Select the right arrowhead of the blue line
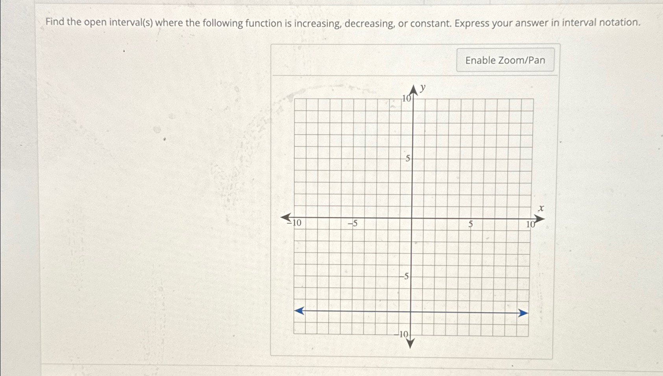This screenshot has width=663, height=376. click(524, 312)
